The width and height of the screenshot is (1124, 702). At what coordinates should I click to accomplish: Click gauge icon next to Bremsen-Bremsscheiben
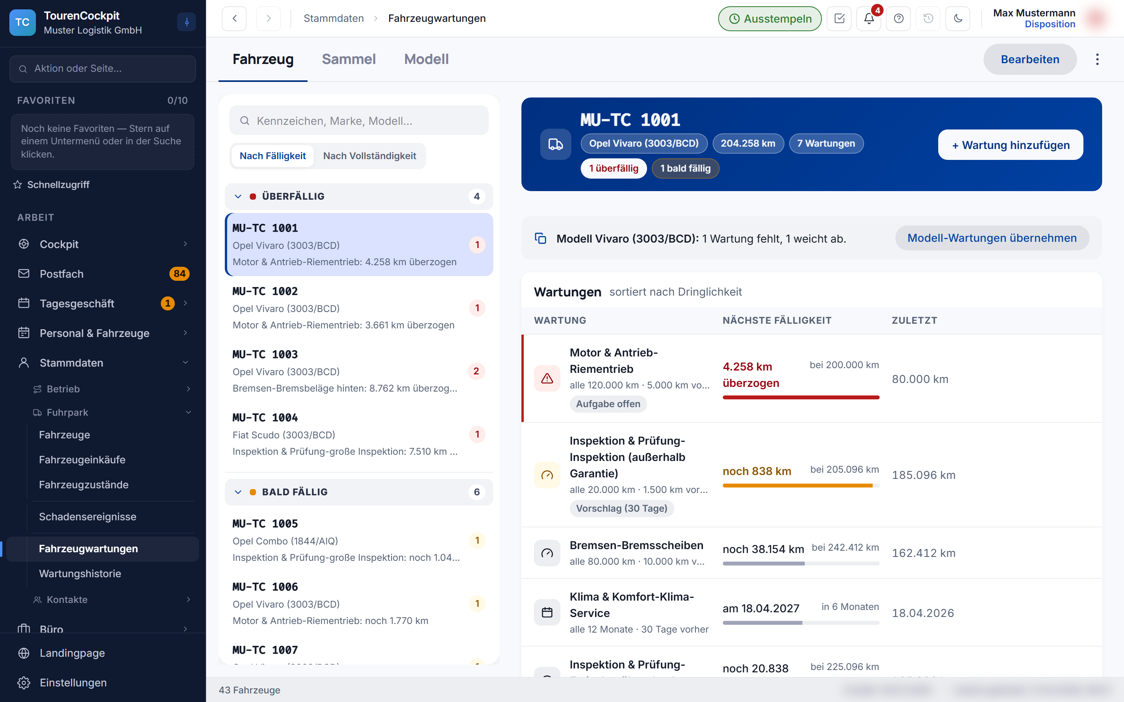[547, 553]
